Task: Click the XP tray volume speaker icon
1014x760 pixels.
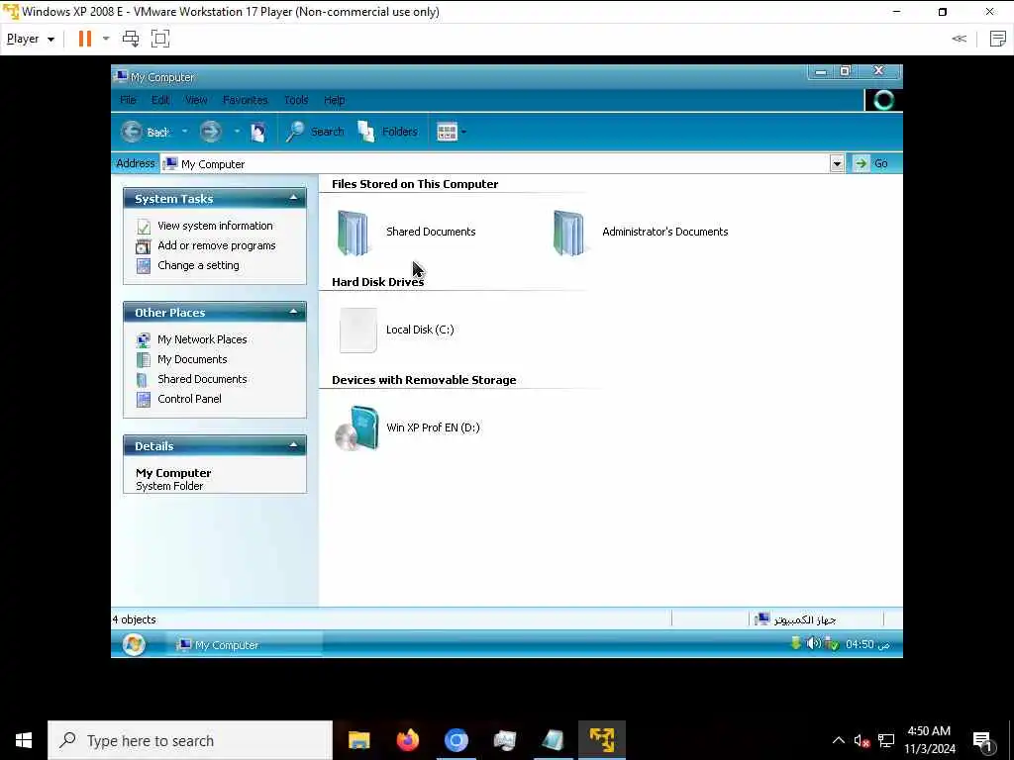Action: (x=814, y=643)
